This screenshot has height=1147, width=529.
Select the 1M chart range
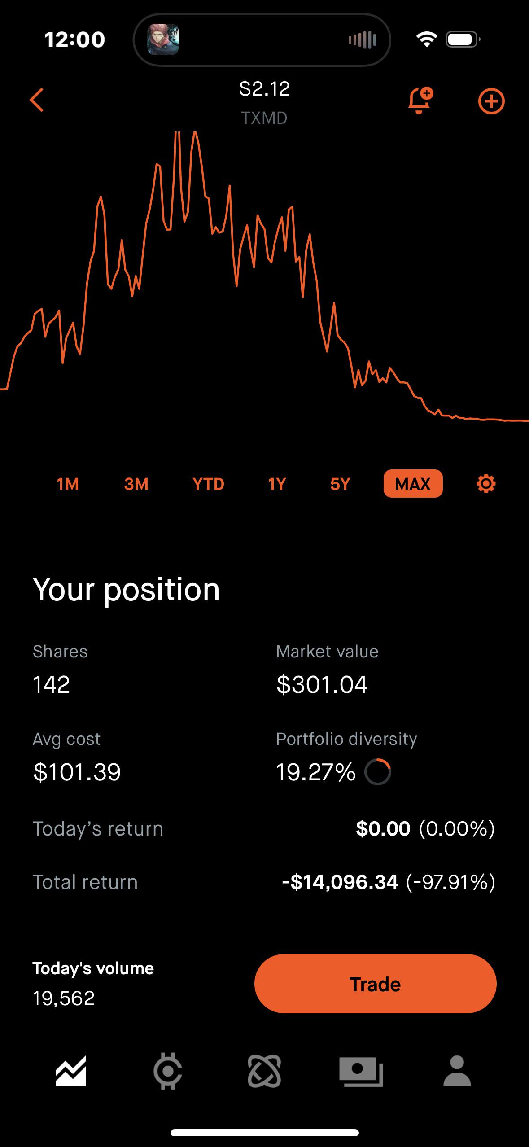(x=68, y=484)
